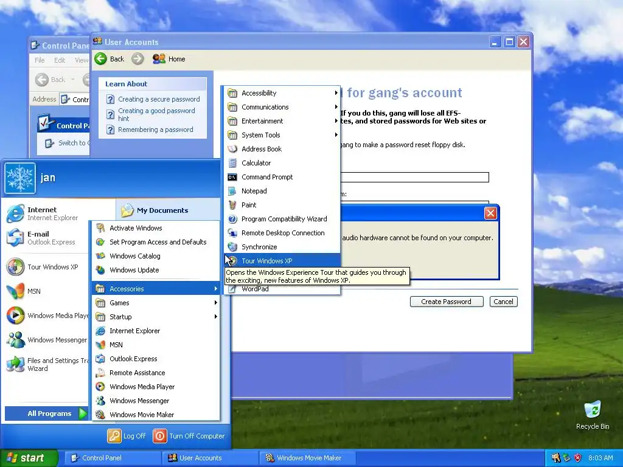Open File menu in Control Panel window

click(40, 60)
